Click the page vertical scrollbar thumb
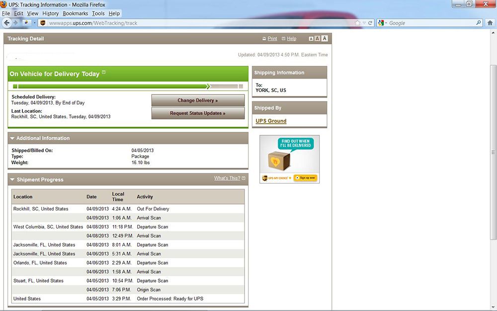Viewport: 497px width, 311px height. pos(493,152)
